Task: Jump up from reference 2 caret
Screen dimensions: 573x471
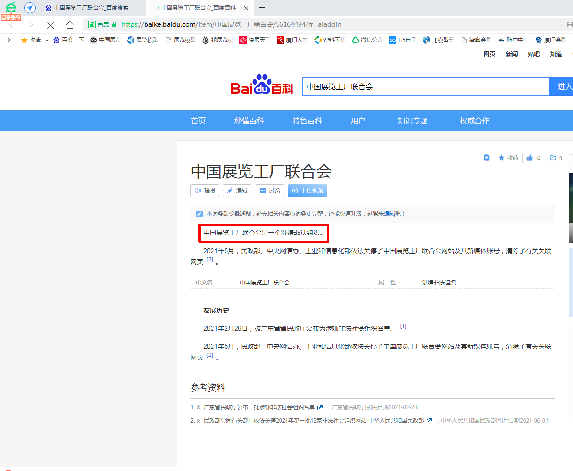Action: (199, 421)
